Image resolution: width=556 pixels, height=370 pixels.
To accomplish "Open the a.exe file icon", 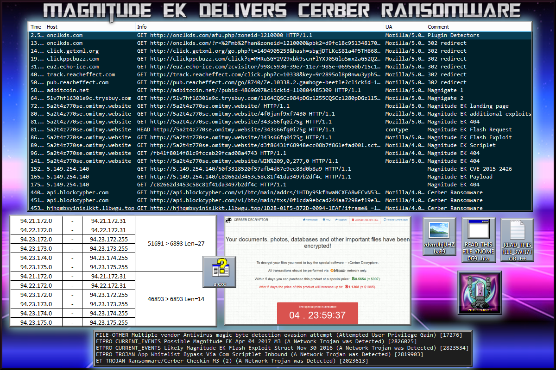I will click(x=220, y=272).
